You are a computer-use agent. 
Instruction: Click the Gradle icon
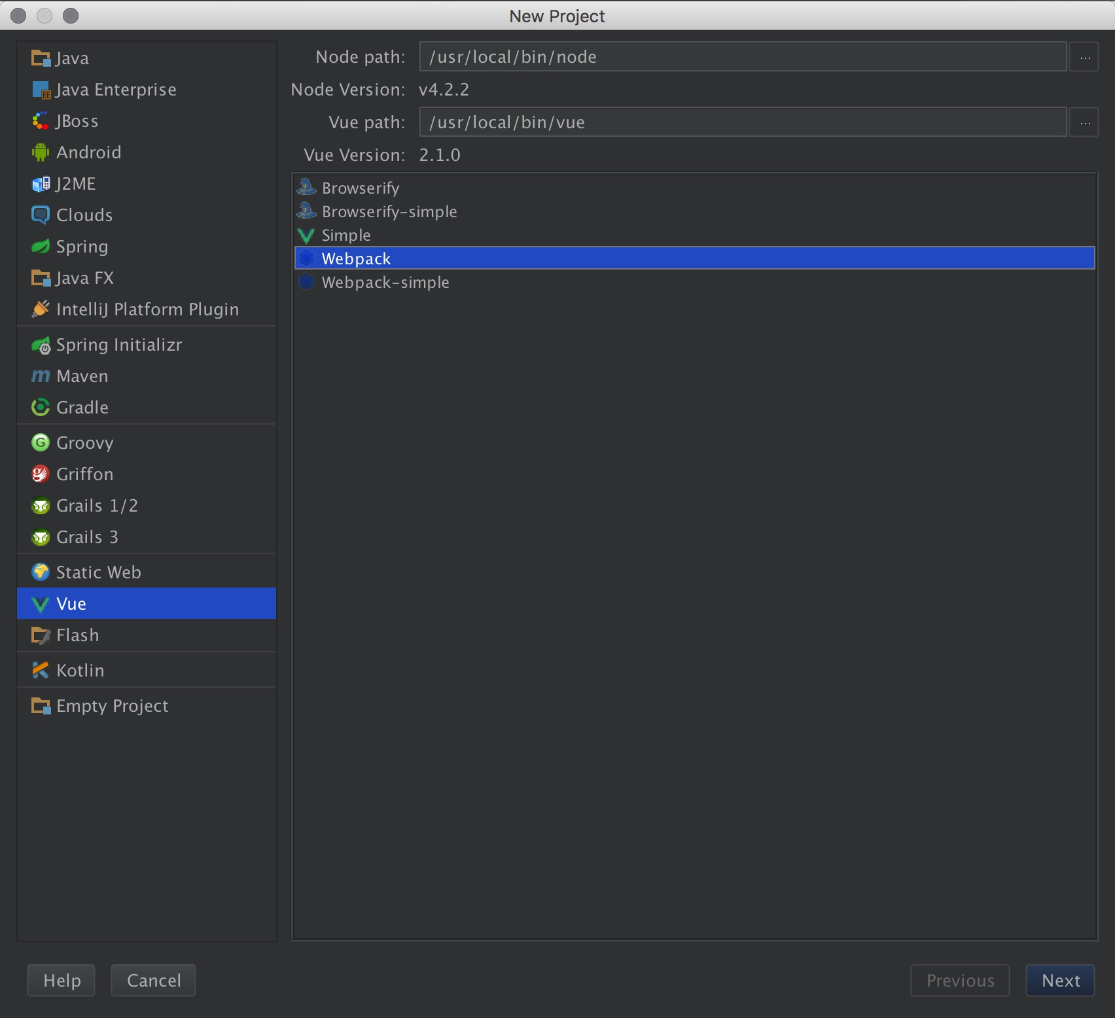tap(41, 407)
